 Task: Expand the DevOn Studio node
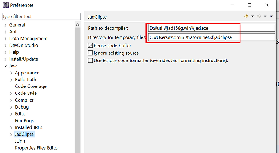[x=5, y=46]
